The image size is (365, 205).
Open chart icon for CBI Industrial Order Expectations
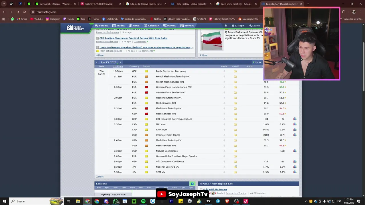click(295, 119)
